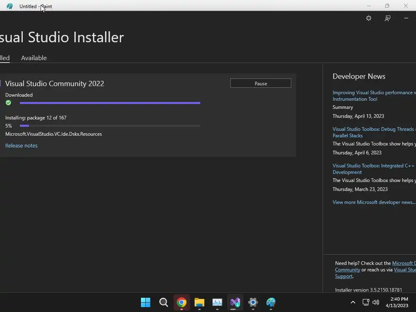Open the Windows Start menu
This screenshot has width=416, height=312.
(x=145, y=302)
